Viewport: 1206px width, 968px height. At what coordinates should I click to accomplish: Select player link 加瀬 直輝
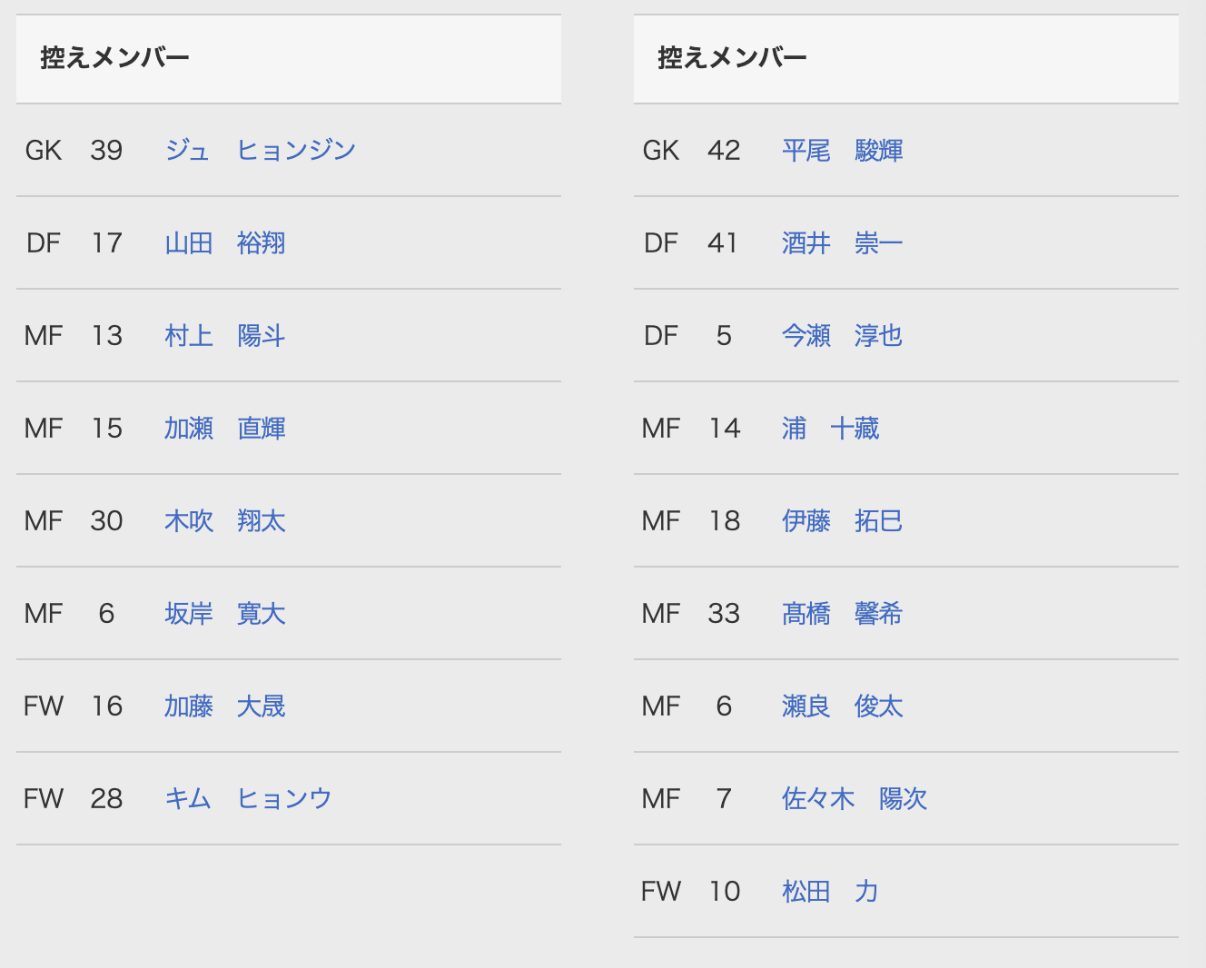[x=224, y=429]
